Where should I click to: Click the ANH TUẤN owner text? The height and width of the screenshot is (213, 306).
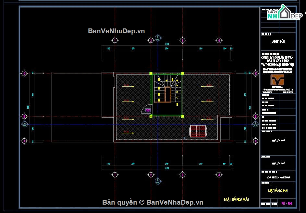point(278,41)
